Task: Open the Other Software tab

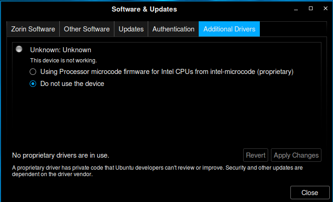Action: pyautogui.click(x=87, y=29)
